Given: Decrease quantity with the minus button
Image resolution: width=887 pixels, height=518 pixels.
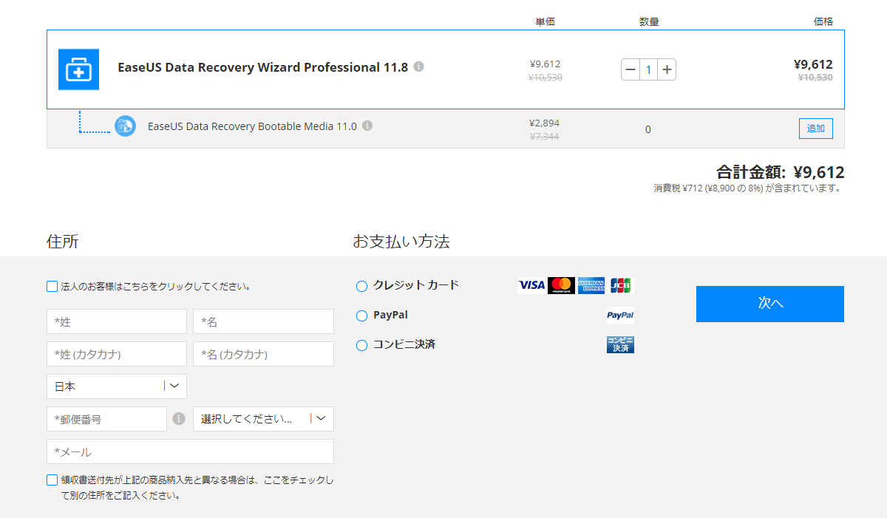Looking at the screenshot, I should 631,69.
